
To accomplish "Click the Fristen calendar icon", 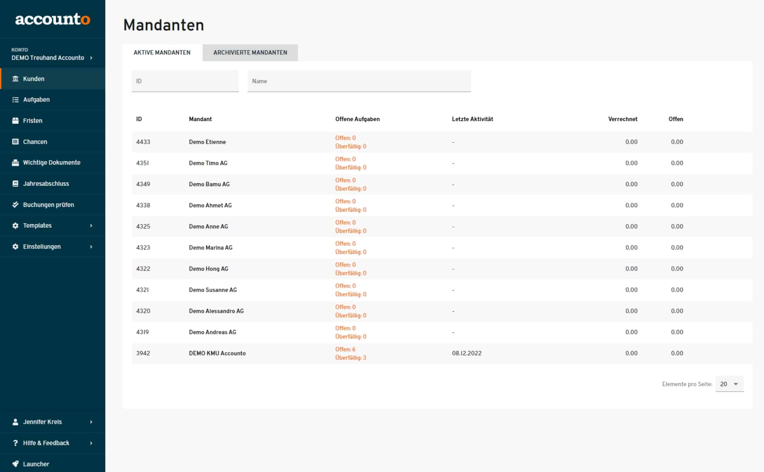I will [15, 121].
